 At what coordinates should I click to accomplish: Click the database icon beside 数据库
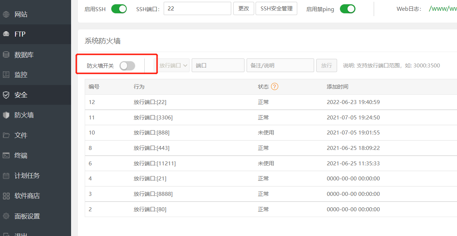click(x=6, y=55)
